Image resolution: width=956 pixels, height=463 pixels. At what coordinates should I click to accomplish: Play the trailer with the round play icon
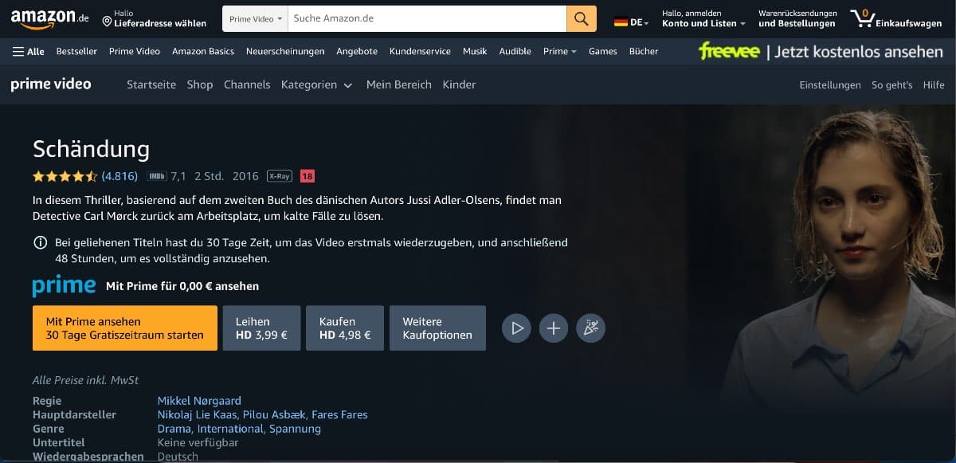(x=516, y=328)
